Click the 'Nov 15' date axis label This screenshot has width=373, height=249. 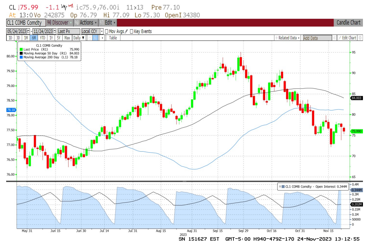coord(328,231)
